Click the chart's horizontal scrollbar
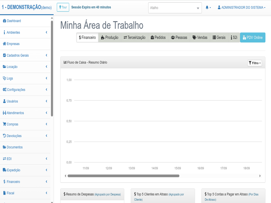Screen dimensions: 271x203 (123, 176)
